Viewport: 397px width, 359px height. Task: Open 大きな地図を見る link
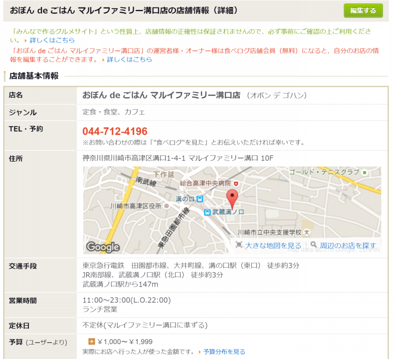coord(273,245)
